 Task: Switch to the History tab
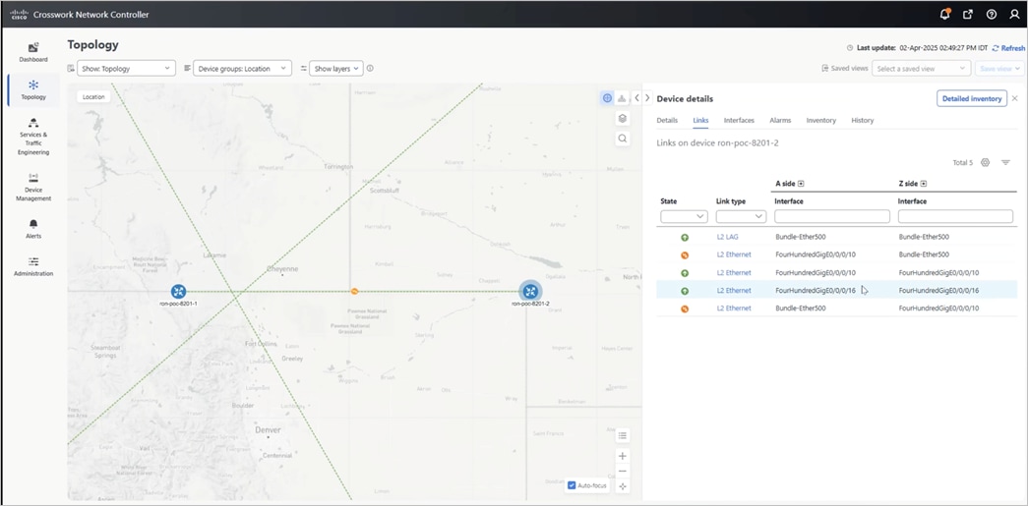(862, 121)
